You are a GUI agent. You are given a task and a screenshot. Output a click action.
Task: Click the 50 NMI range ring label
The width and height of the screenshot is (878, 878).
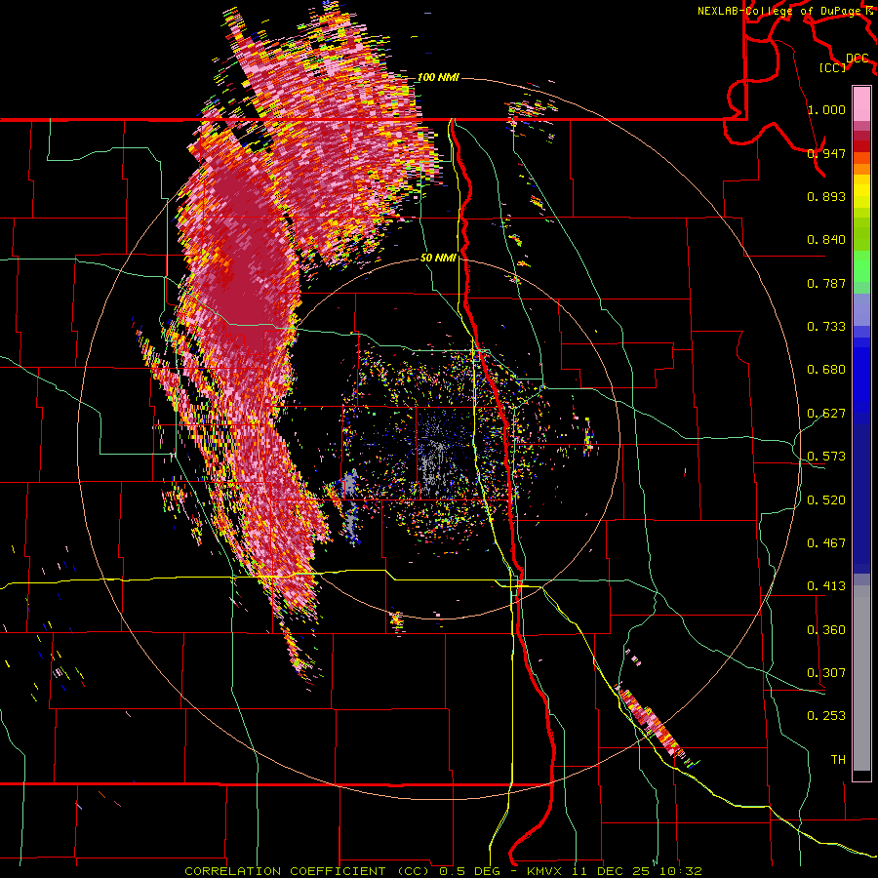tap(438, 258)
